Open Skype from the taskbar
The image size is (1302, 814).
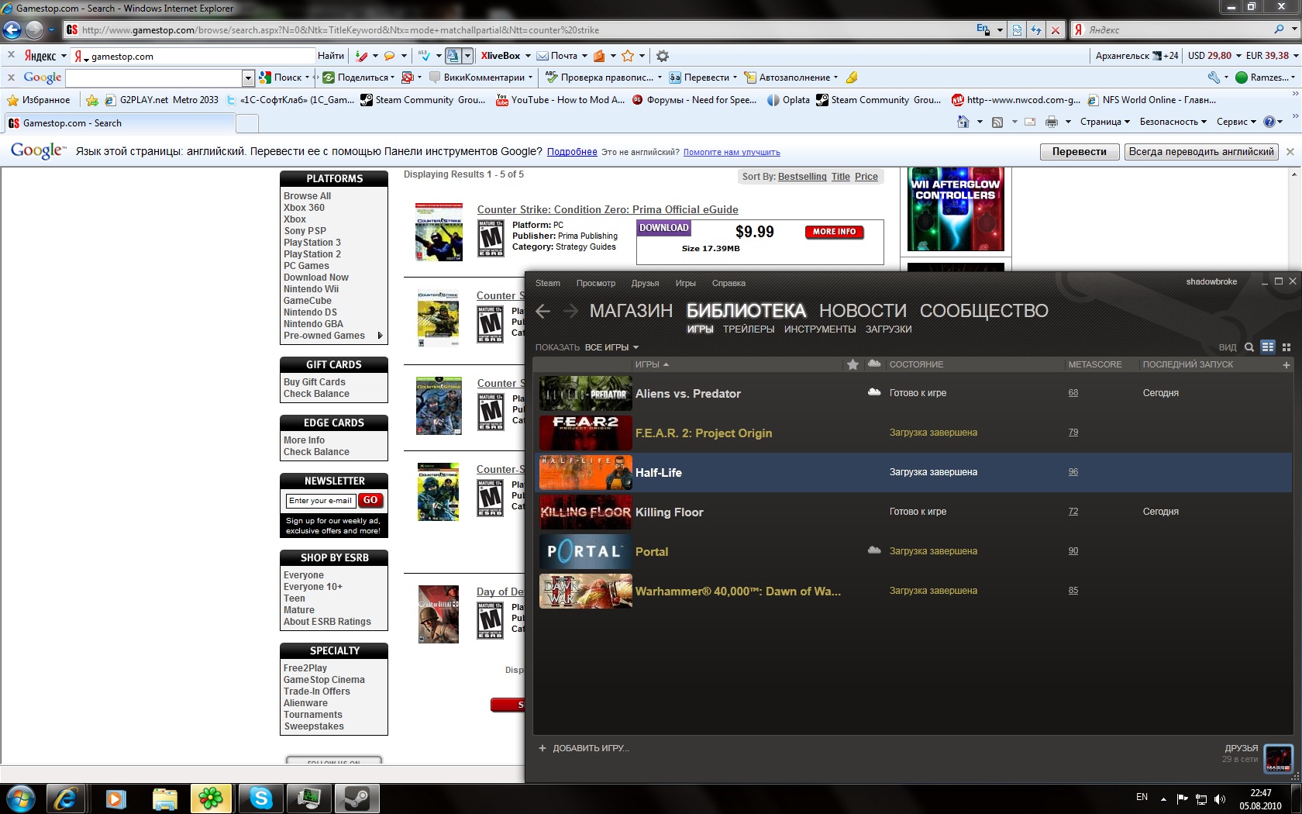(260, 798)
